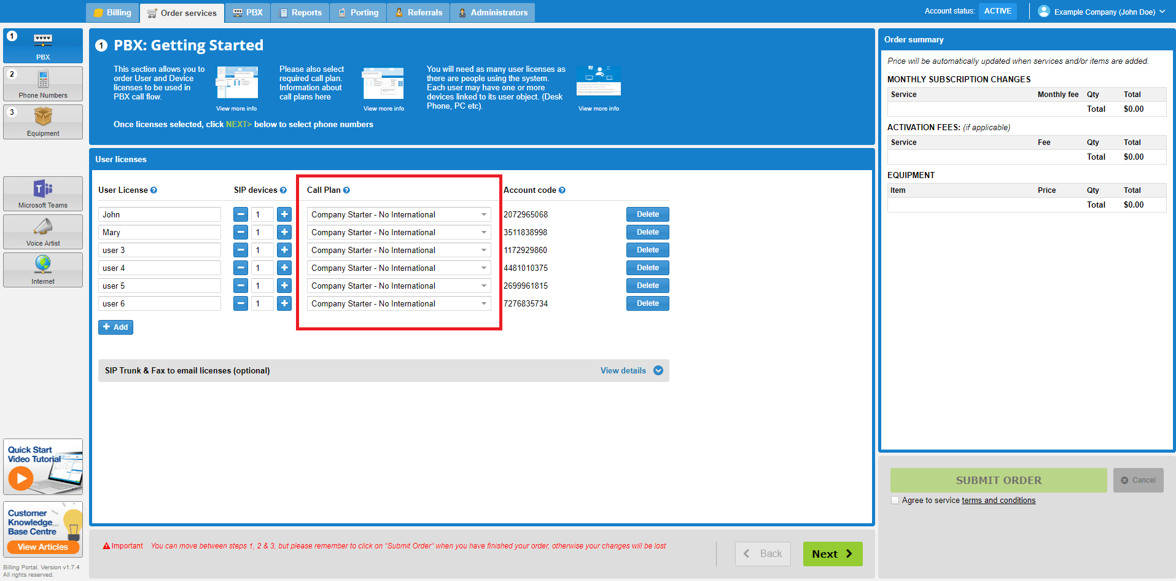
Task: Open Call Plan dropdown for Mary
Action: [399, 232]
